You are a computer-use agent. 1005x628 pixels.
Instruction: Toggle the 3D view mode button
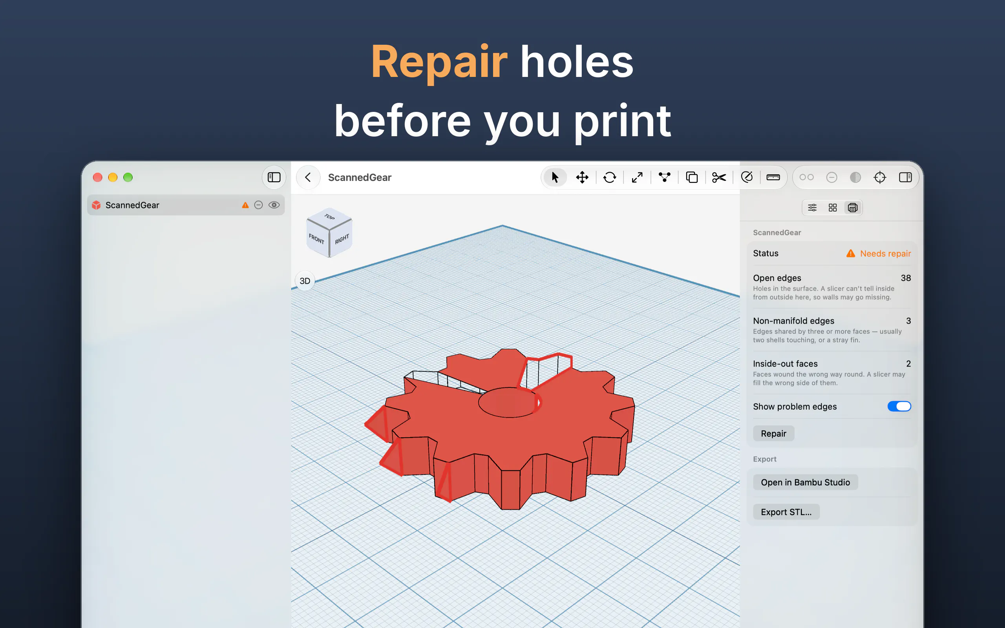coord(305,281)
